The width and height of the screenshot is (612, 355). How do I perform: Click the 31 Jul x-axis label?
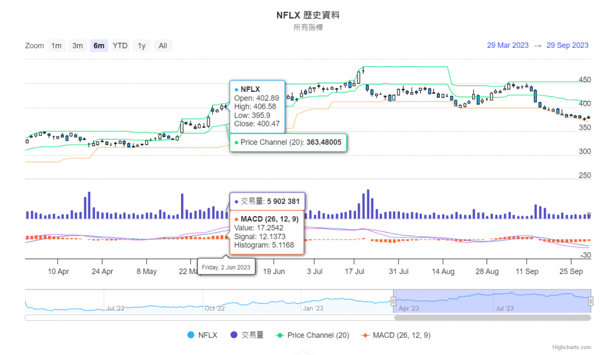tap(399, 271)
